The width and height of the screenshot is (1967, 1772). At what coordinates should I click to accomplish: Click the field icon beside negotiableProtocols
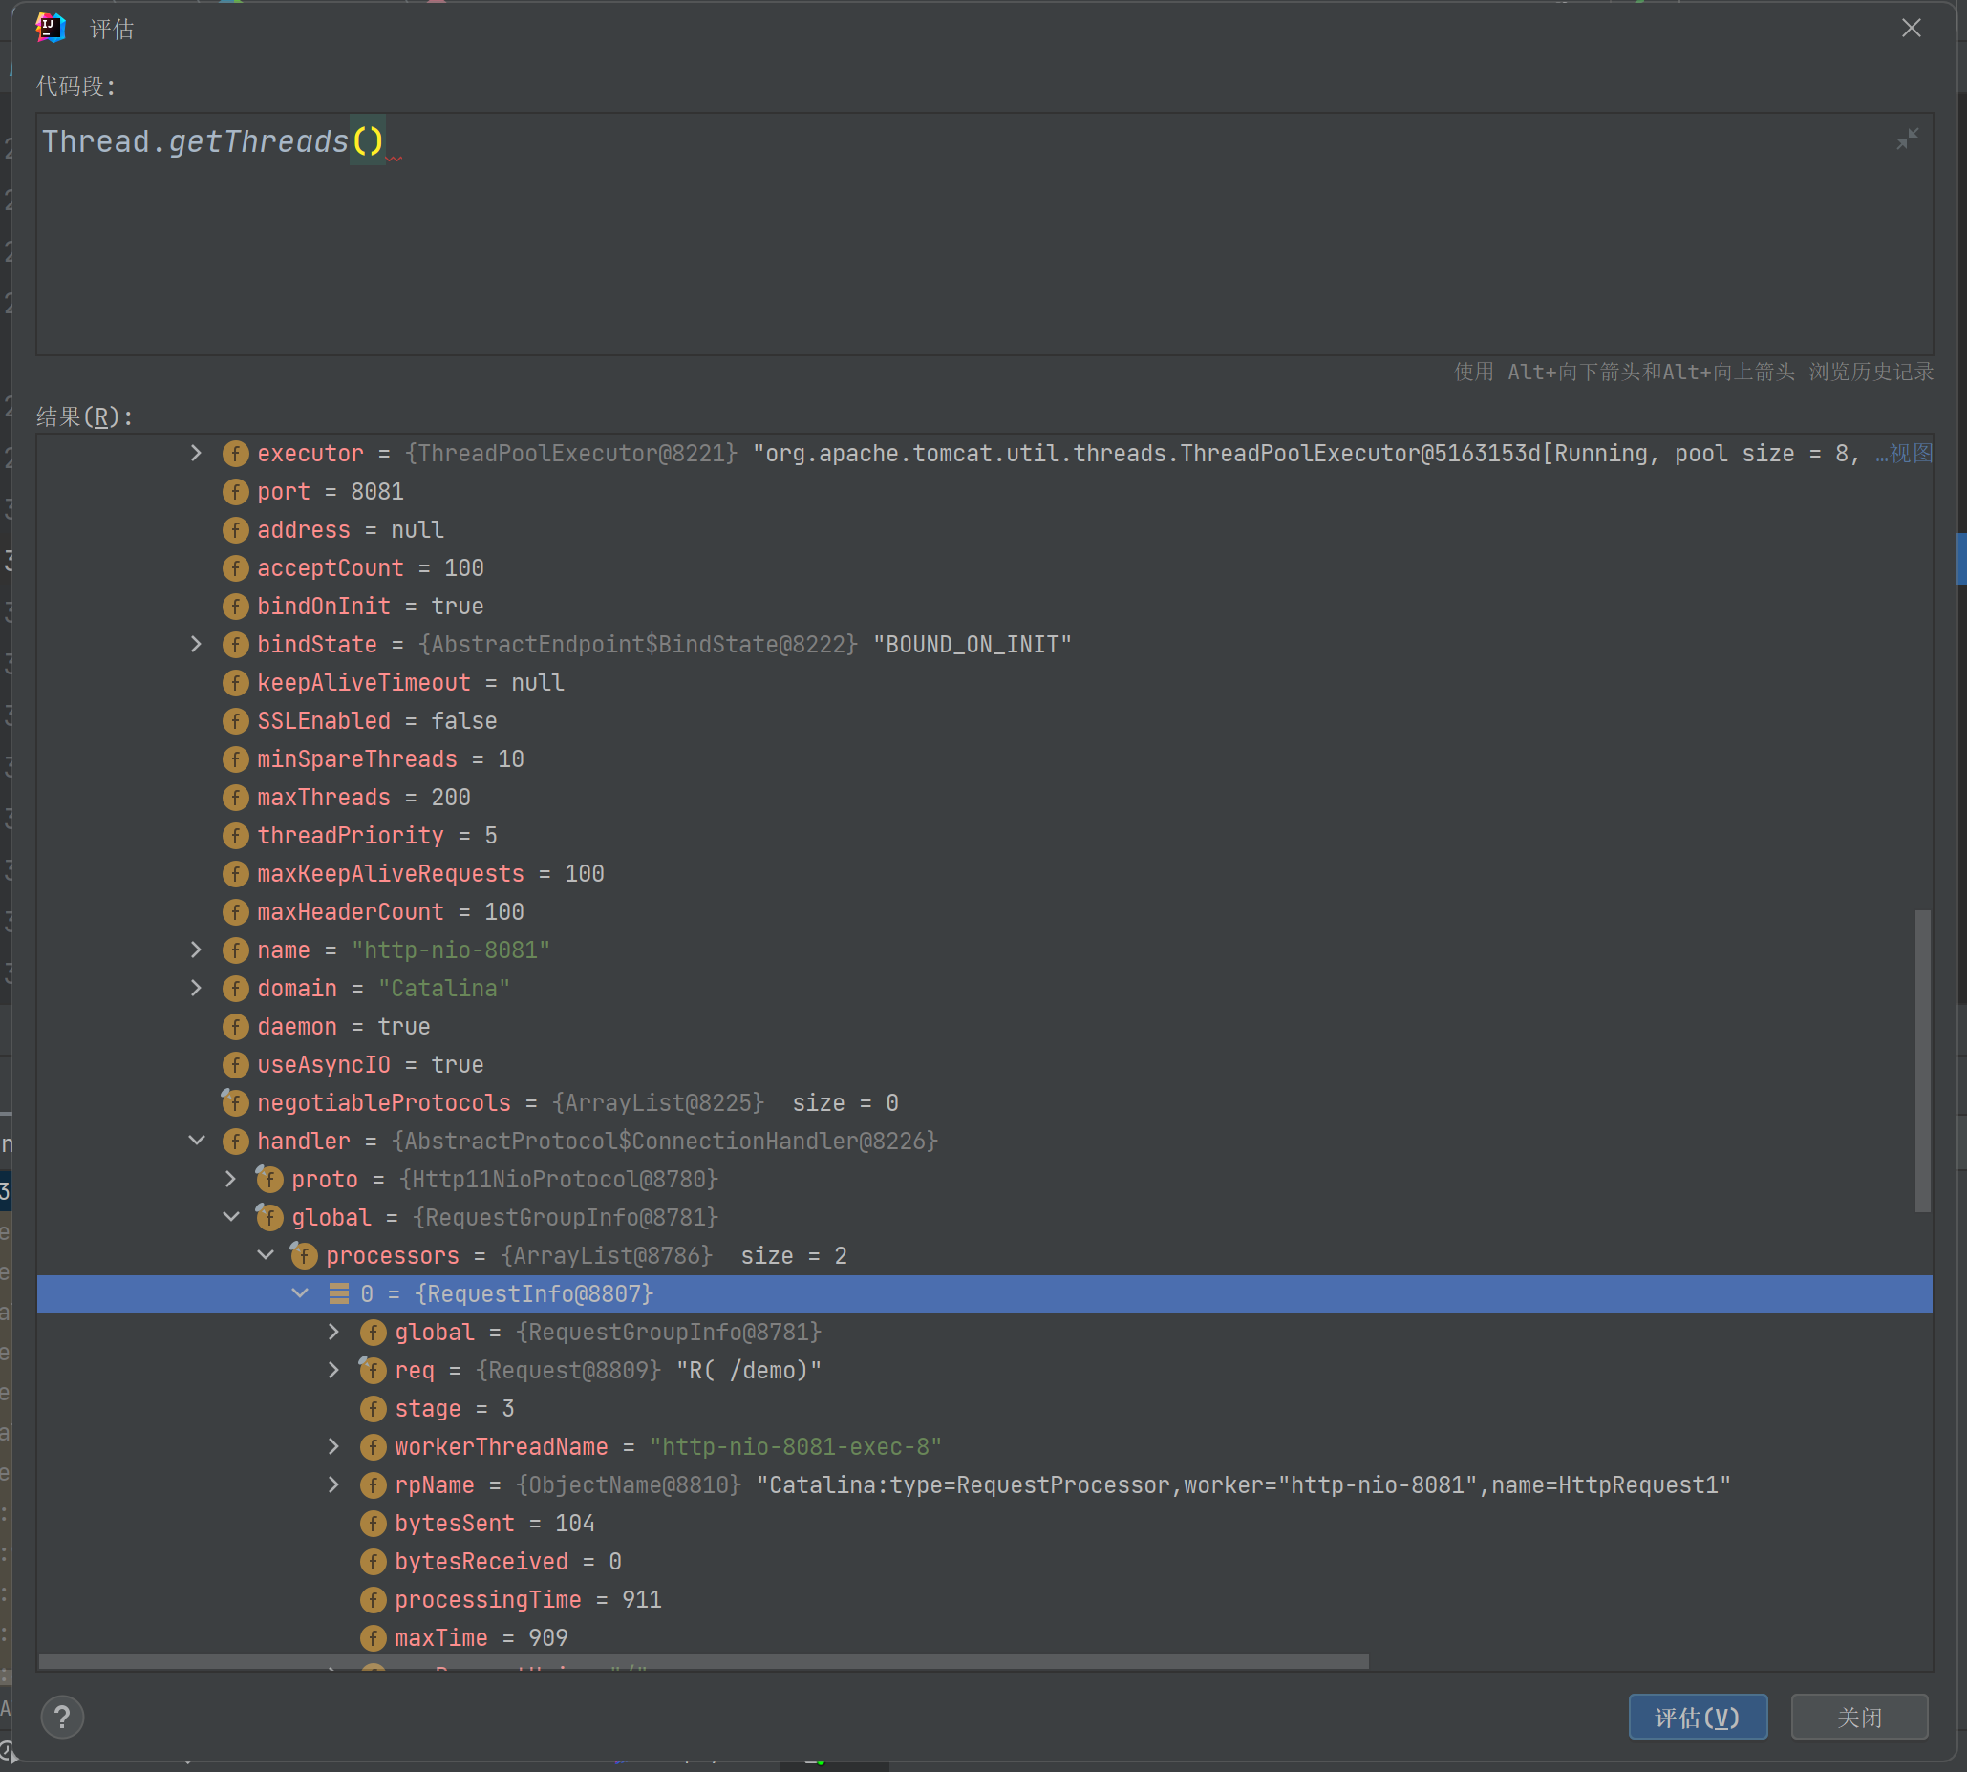[235, 1103]
